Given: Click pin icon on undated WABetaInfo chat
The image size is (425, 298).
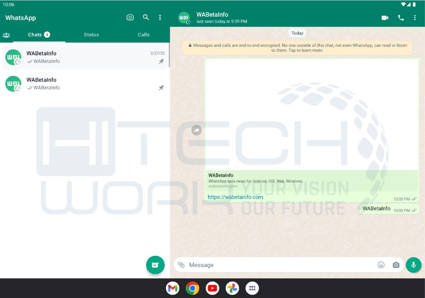Looking at the screenshot, I should [161, 88].
